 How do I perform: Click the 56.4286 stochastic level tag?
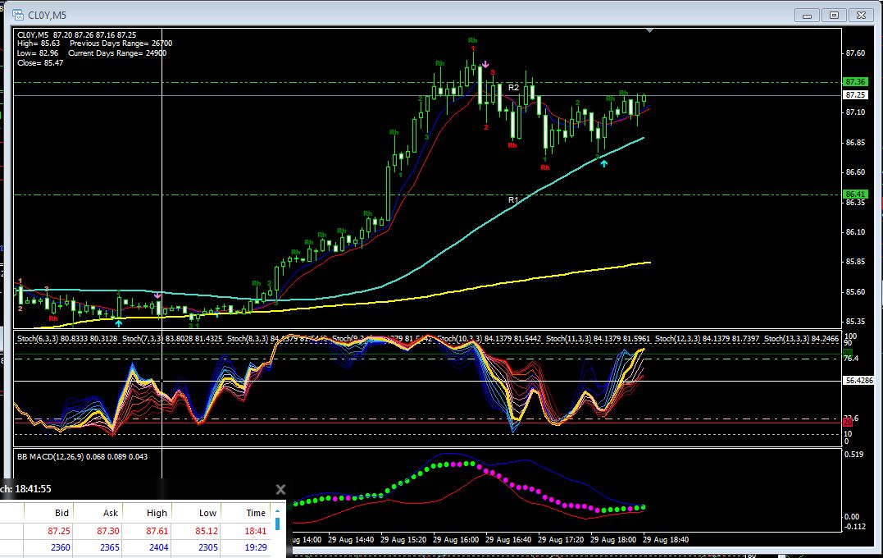coord(858,381)
